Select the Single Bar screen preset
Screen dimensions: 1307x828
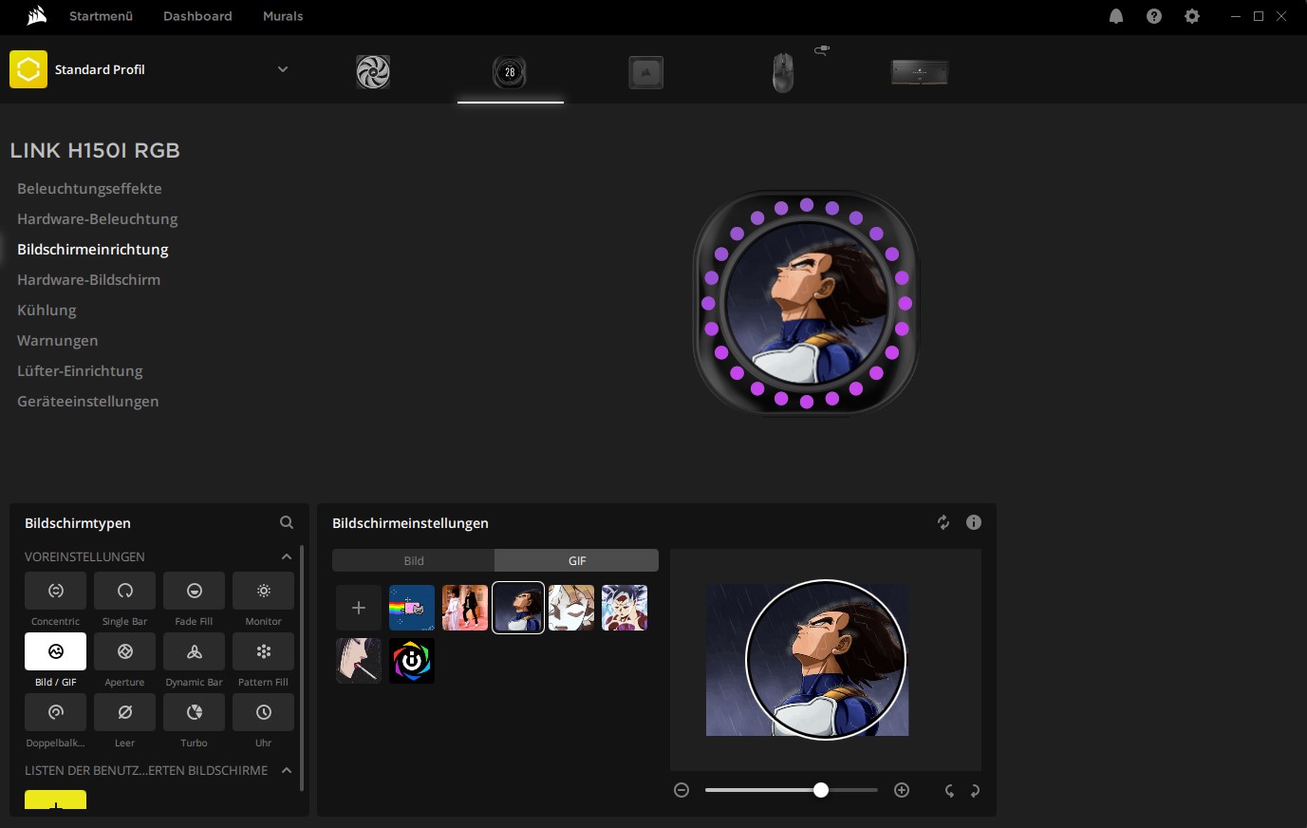pos(124,592)
